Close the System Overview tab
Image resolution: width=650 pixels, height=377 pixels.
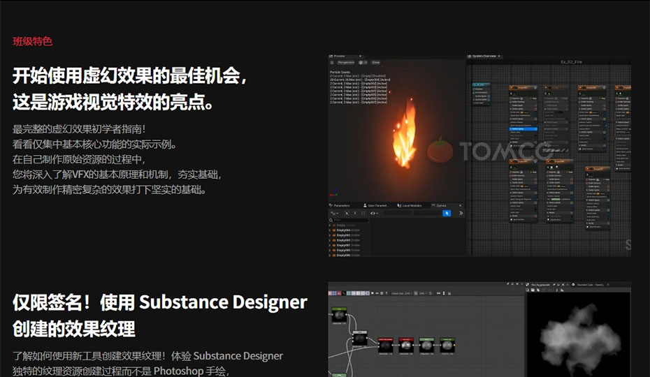point(499,56)
